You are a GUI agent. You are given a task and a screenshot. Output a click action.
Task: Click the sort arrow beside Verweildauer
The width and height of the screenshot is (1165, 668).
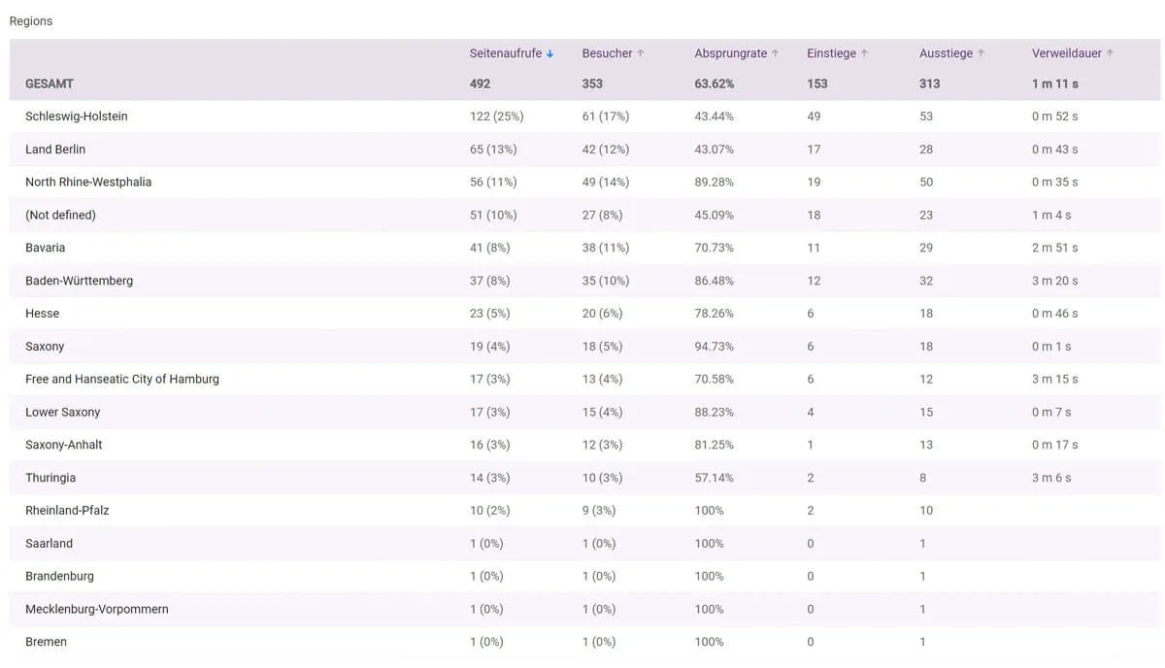[x=1110, y=54]
